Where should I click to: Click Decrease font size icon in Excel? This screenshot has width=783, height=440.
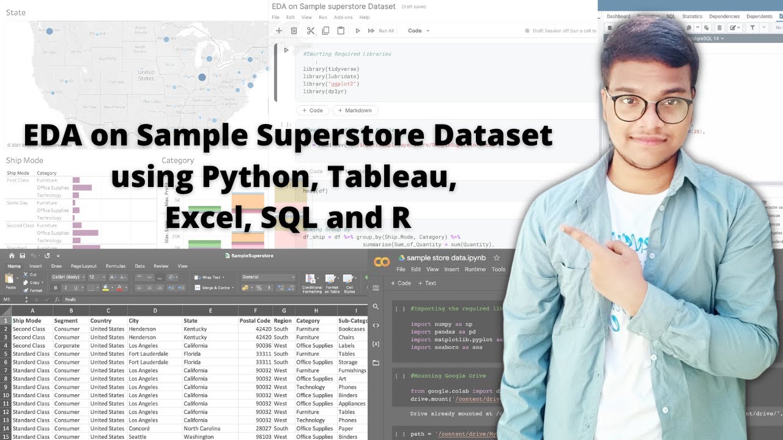pyautogui.click(x=123, y=277)
